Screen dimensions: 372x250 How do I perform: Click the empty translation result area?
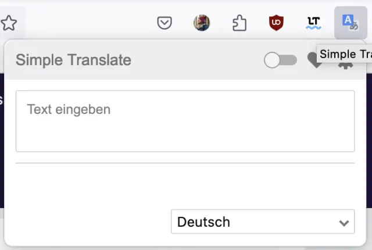point(185,186)
